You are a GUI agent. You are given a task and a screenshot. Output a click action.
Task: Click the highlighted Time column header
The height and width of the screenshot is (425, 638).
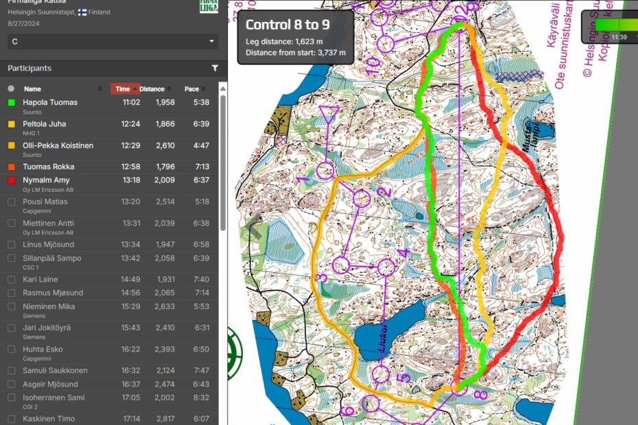(x=122, y=89)
